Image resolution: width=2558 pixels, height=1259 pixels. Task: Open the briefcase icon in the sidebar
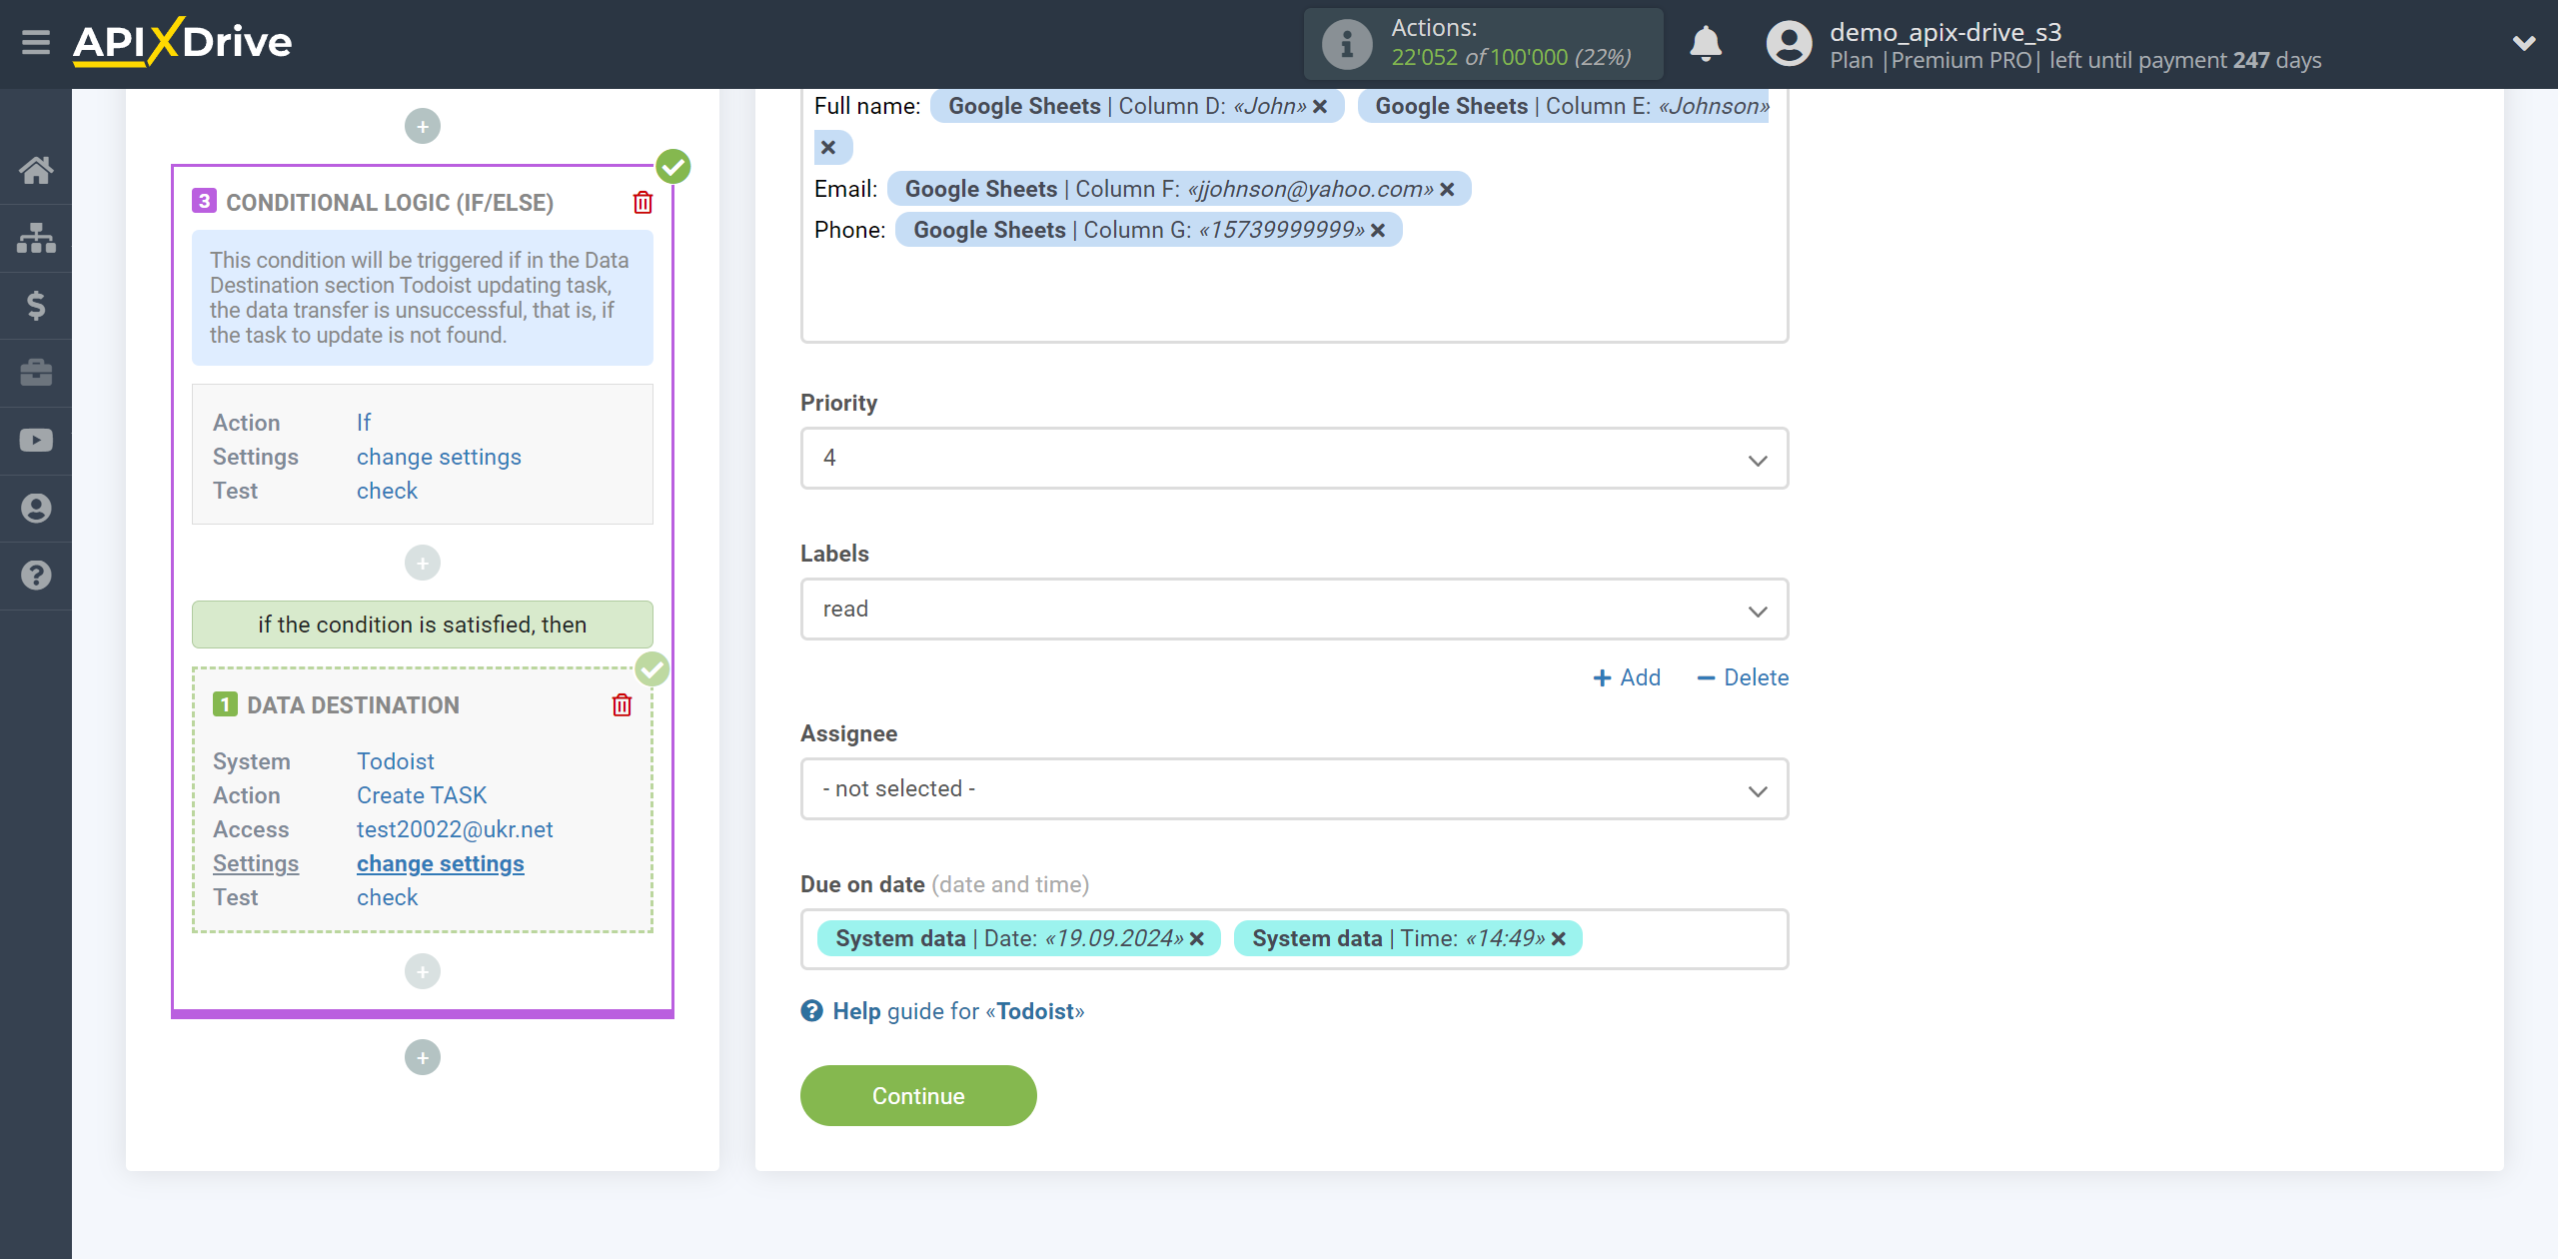36,373
